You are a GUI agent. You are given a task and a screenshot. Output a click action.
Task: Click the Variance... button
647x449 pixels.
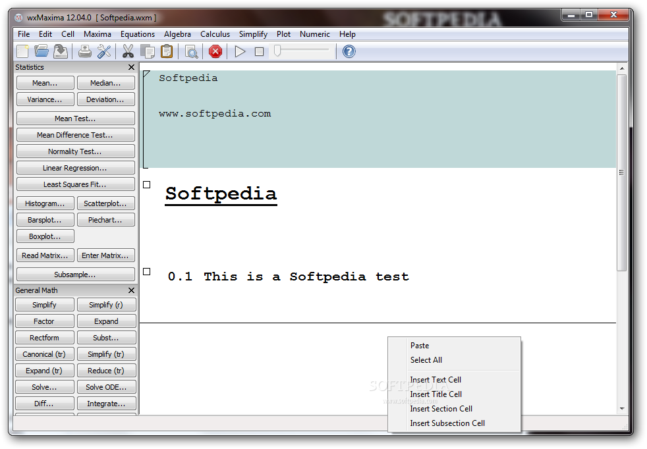[45, 99]
